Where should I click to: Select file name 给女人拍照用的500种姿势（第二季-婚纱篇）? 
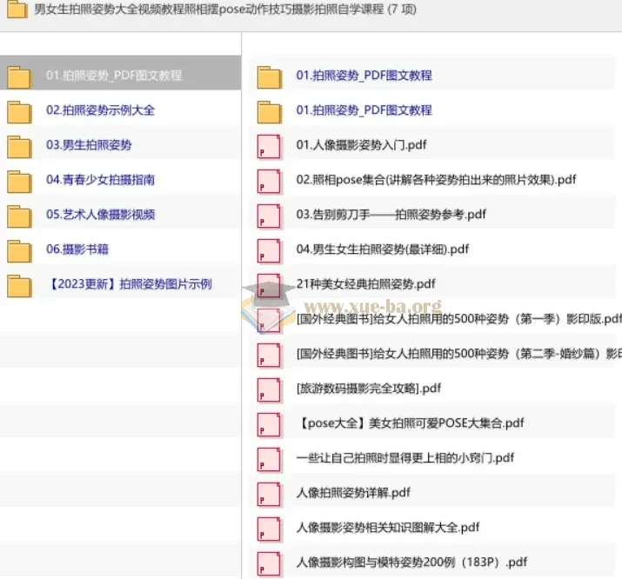[458, 354]
